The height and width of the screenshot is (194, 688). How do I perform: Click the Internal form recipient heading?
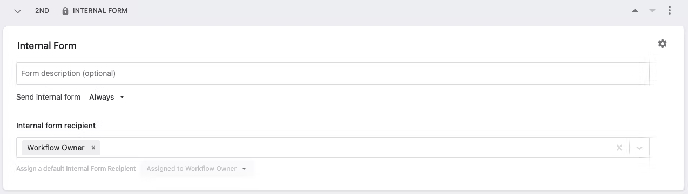click(x=56, y=126)
